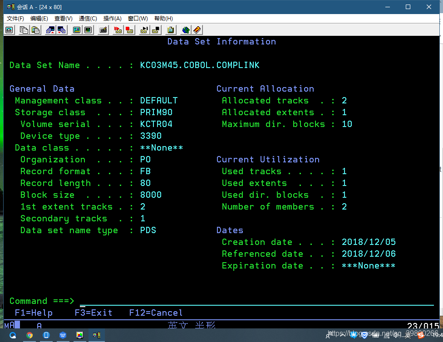This screenshot has width=443, height=342.
Task: Click F1=Help at the screen bottom
Action: (x=34, y=313)
